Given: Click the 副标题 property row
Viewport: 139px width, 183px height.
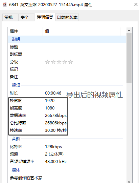Looking at the screenshot, I should coord(67,54).
